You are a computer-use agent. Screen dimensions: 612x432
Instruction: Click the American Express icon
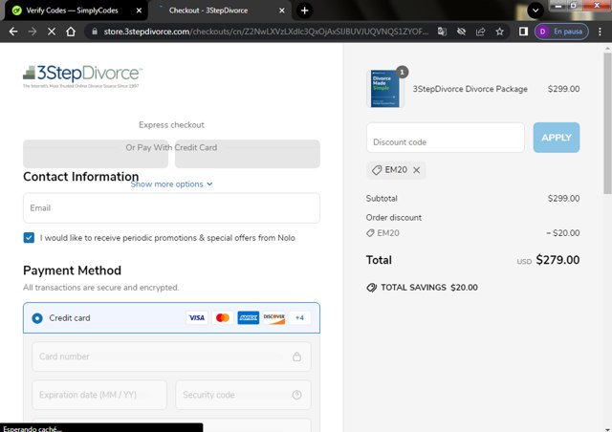(x=249, y=317)
